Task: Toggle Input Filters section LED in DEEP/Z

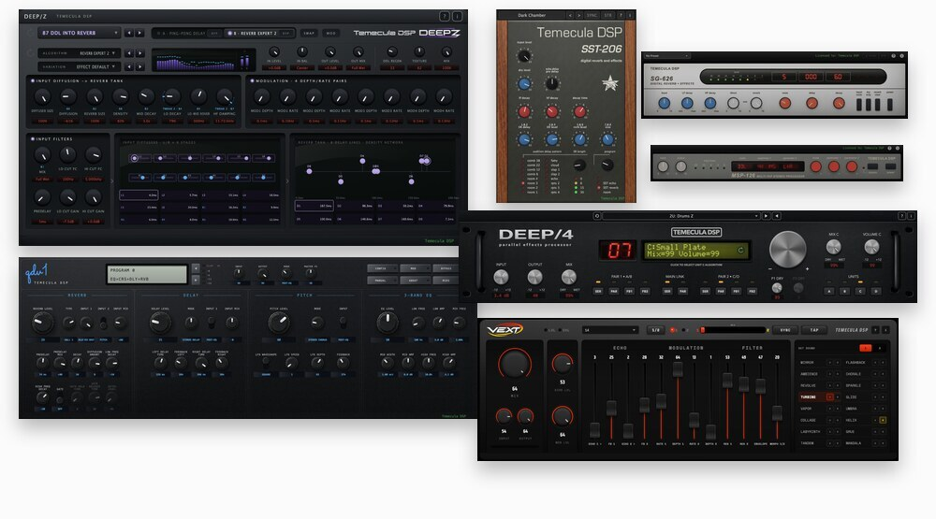Action: click(32, 138)
